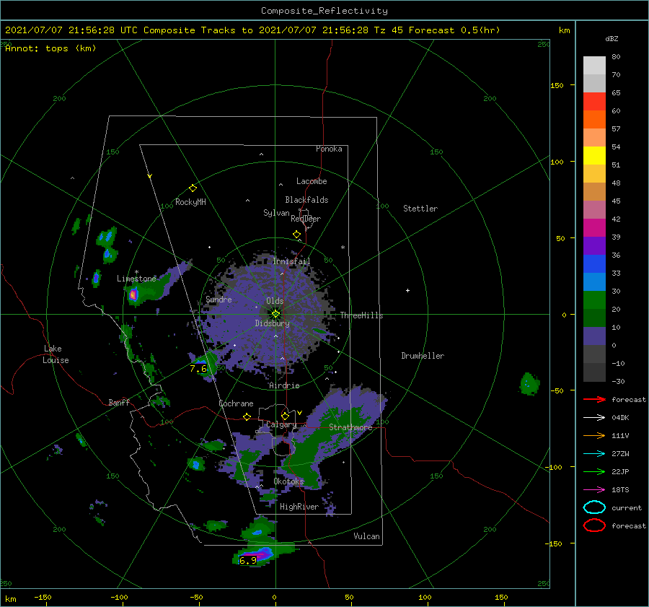649x607 pixels.
Task: Click the Blackfalds city label
Action: click(306, 200)
